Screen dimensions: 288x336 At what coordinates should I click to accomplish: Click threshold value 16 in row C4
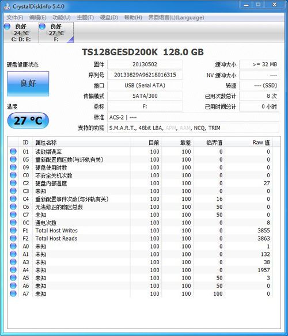(x=219, y=199)
